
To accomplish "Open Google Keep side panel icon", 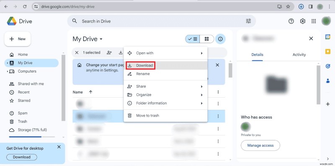I will pos(328,52).
